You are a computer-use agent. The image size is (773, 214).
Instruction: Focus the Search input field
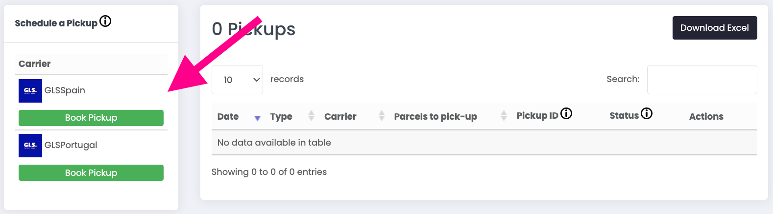(702, 80)
